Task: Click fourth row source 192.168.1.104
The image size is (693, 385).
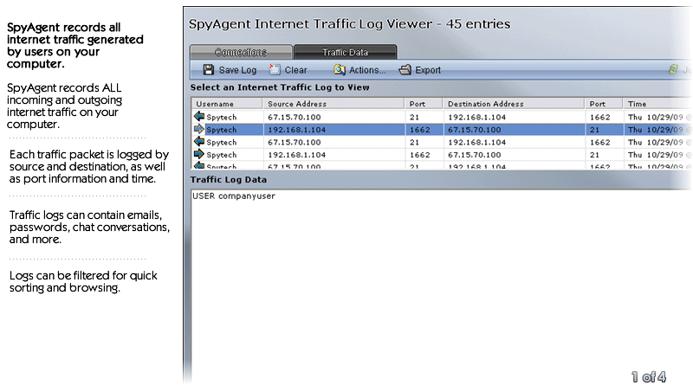Action: [296, 155]
